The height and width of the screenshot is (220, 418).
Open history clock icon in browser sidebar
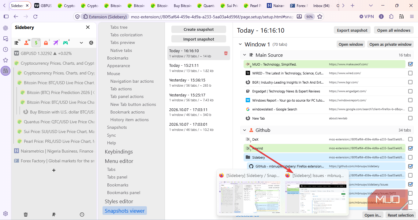point(6,49)
